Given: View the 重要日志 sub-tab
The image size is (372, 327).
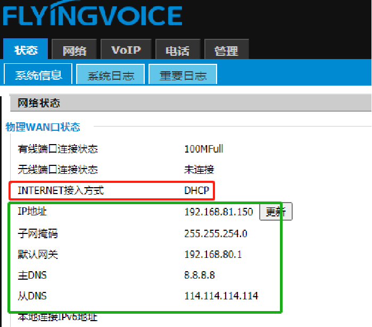Looking at the screenshot, I should (x=183, y=76).
